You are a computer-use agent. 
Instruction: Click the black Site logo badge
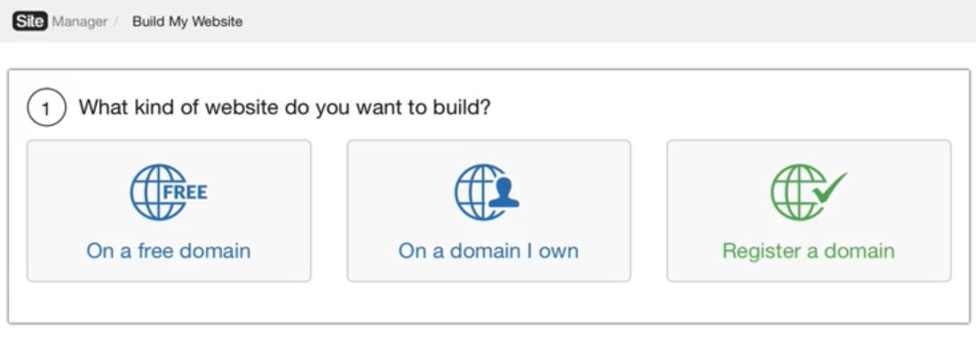point(30,22)
